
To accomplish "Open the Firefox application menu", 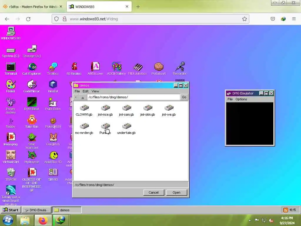I will [x=294, y=19].
